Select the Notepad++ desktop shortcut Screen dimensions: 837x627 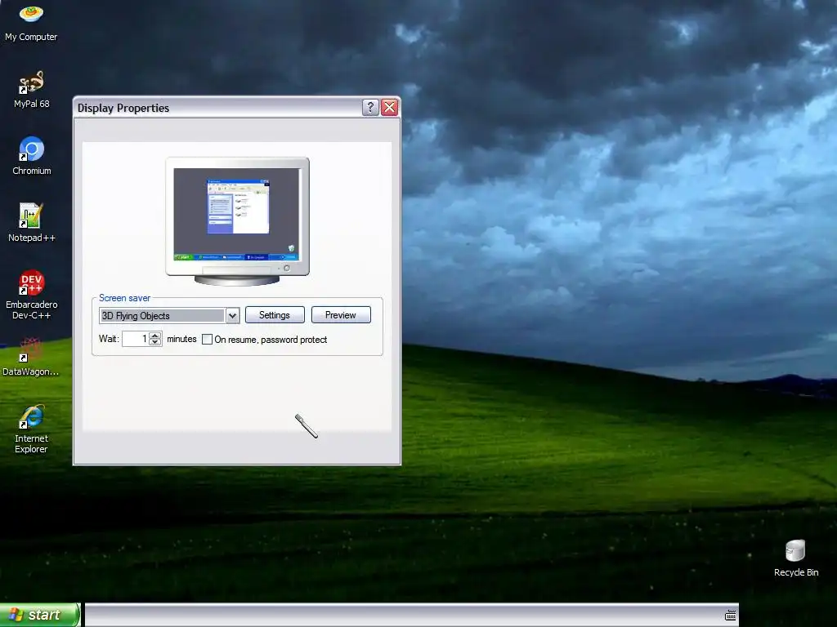tap(32, 222)
